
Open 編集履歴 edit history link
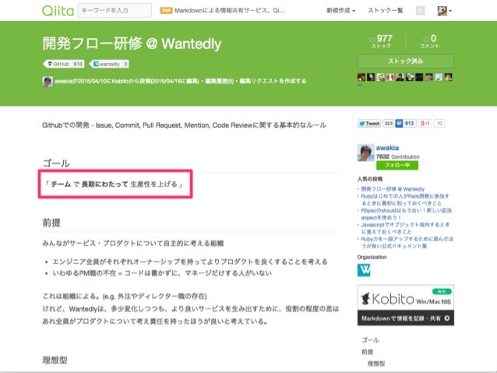219,81
